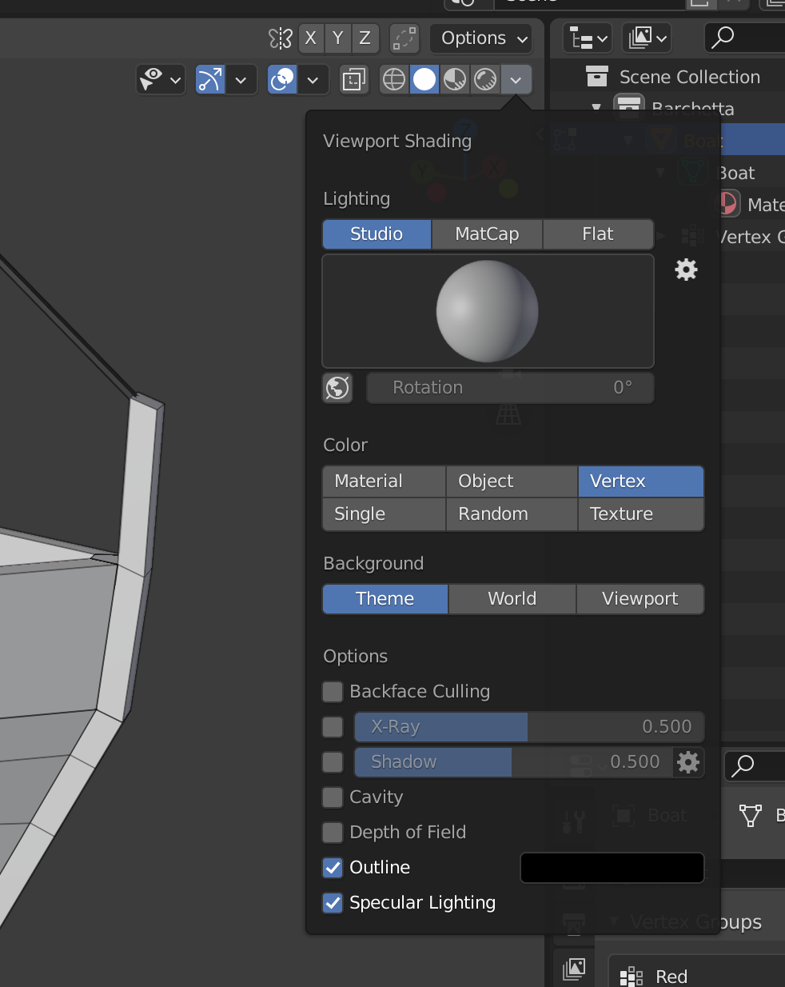Toggle X-Ray mode icon in header
Viewport: 785px width, 987px height.
click(353, 79)
